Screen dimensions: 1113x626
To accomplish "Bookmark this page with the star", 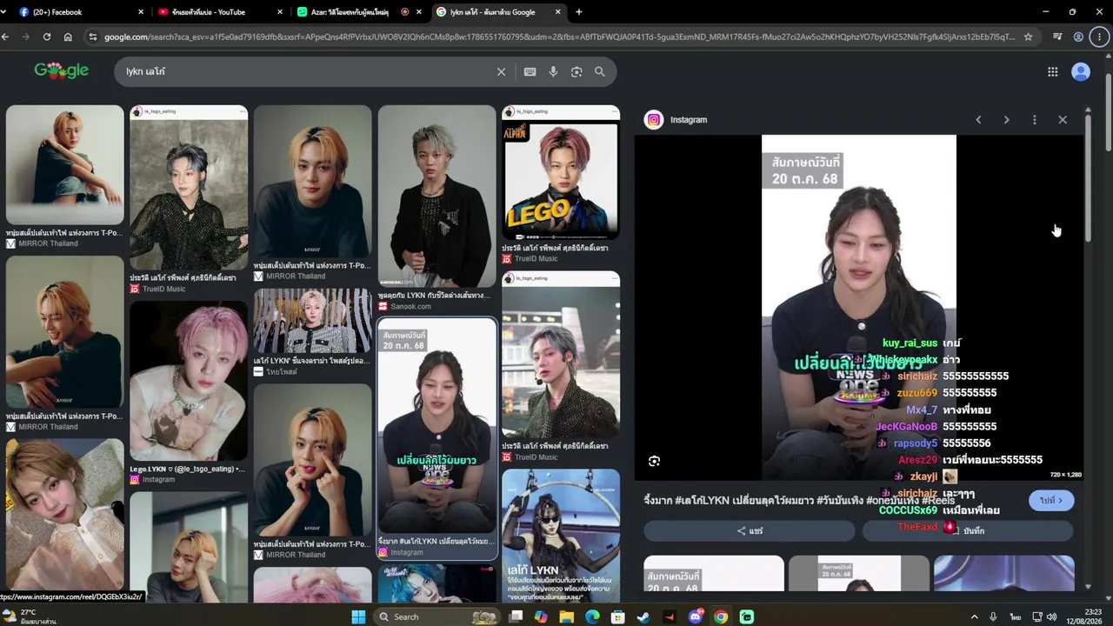I will pyautogui.click(x=1028, y=37).
